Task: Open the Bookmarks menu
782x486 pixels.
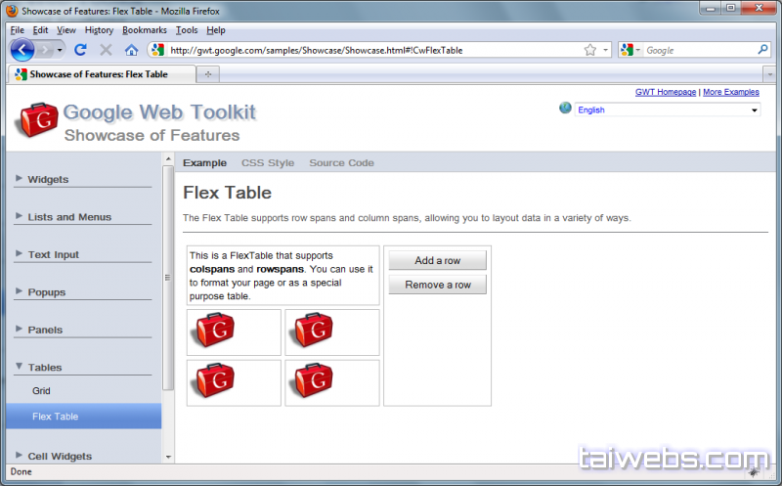Action: [x=145, y=30]
